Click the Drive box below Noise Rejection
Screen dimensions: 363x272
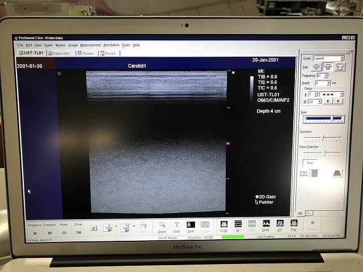310,163
